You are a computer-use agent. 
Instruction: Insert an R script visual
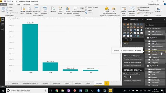[135, 36]
